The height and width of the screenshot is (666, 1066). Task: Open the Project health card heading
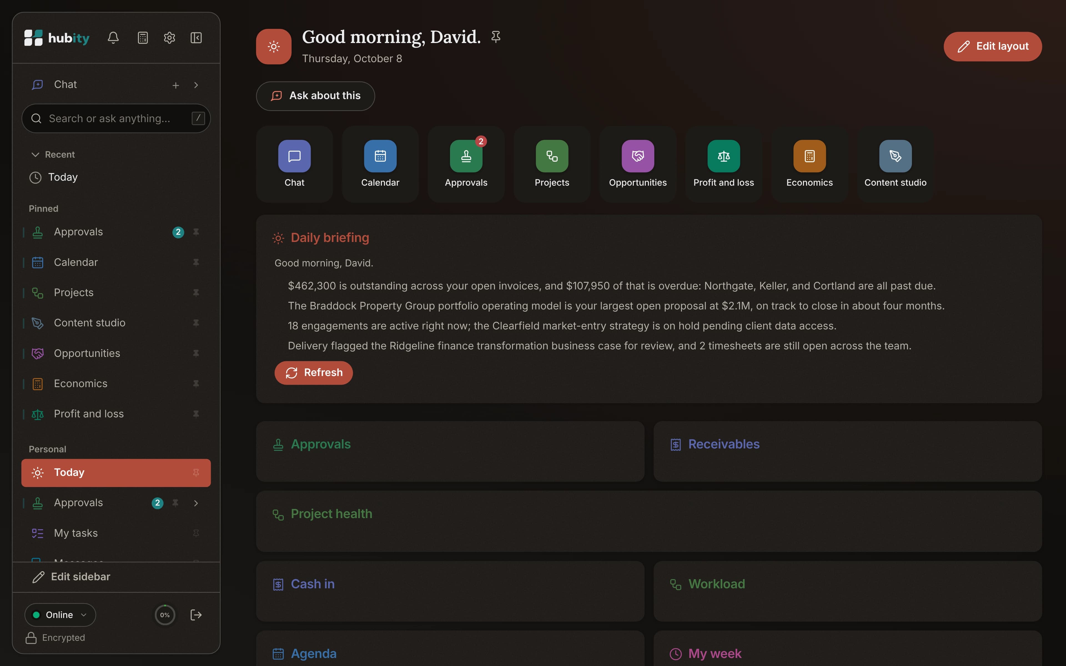tap(331, 514)
